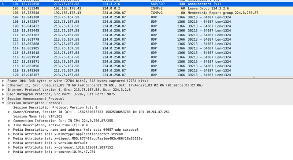Select packet number 119

pos(146,71)
